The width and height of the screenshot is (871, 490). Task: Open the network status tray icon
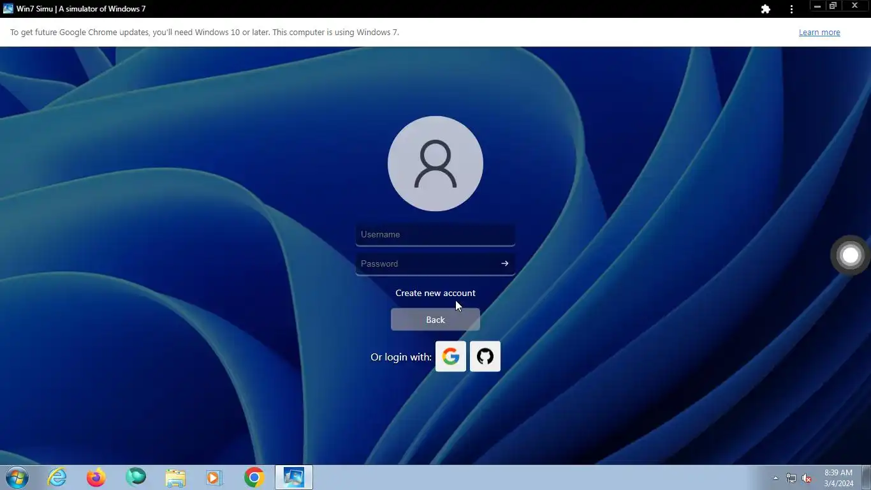coord(791,478)
